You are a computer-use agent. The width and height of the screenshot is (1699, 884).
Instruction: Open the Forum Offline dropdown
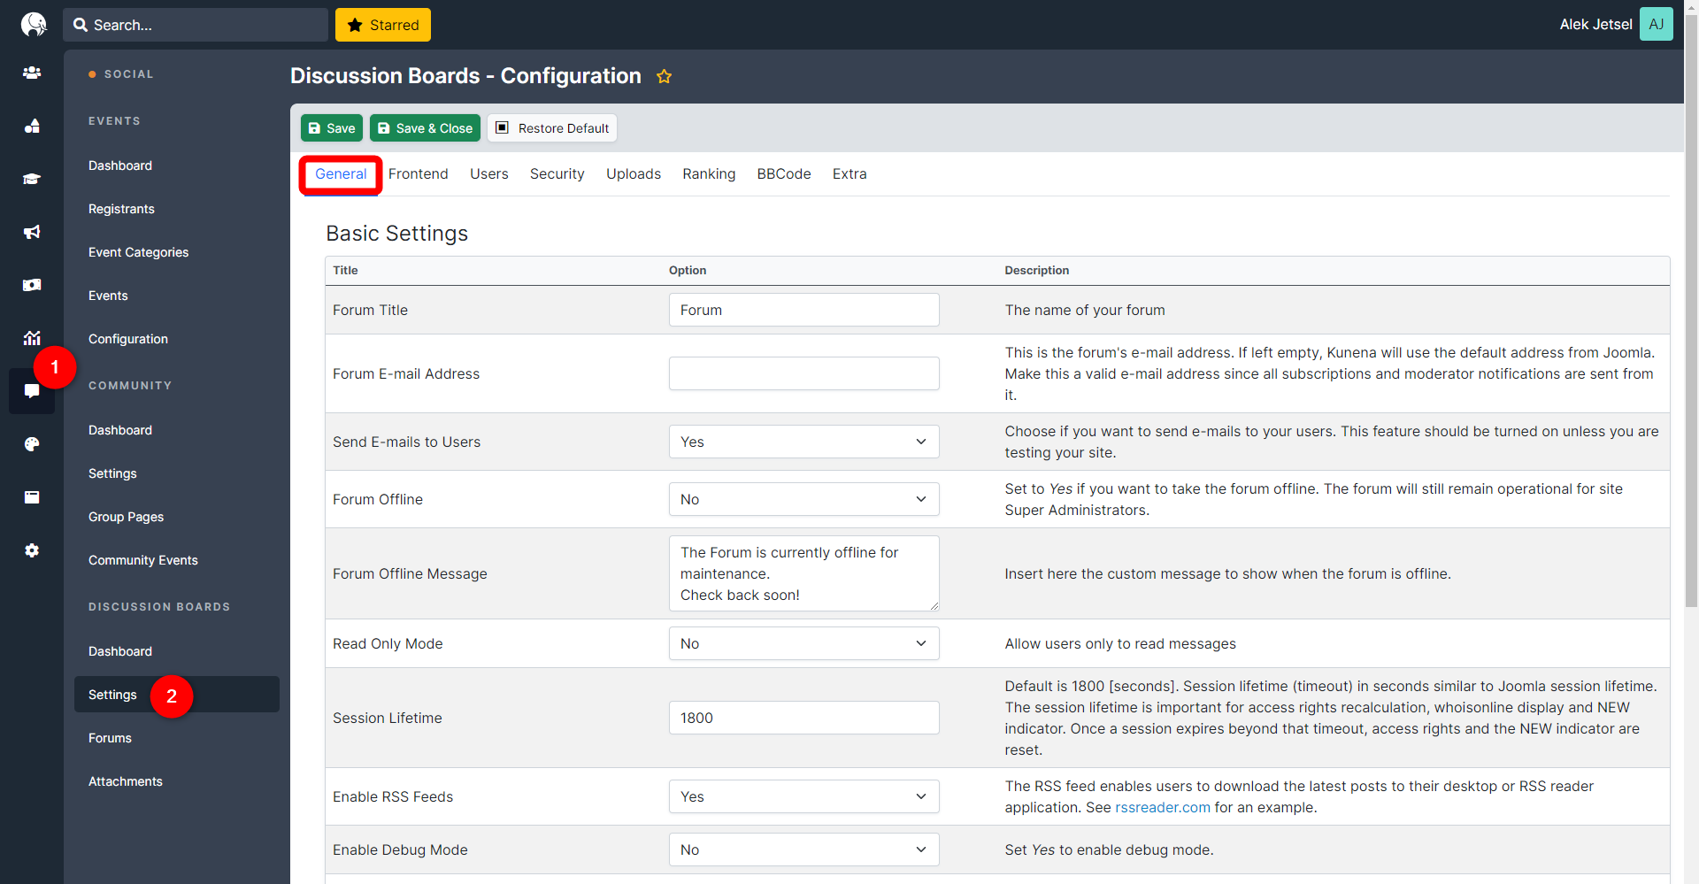pyautogui.click(x=803, y=499)
